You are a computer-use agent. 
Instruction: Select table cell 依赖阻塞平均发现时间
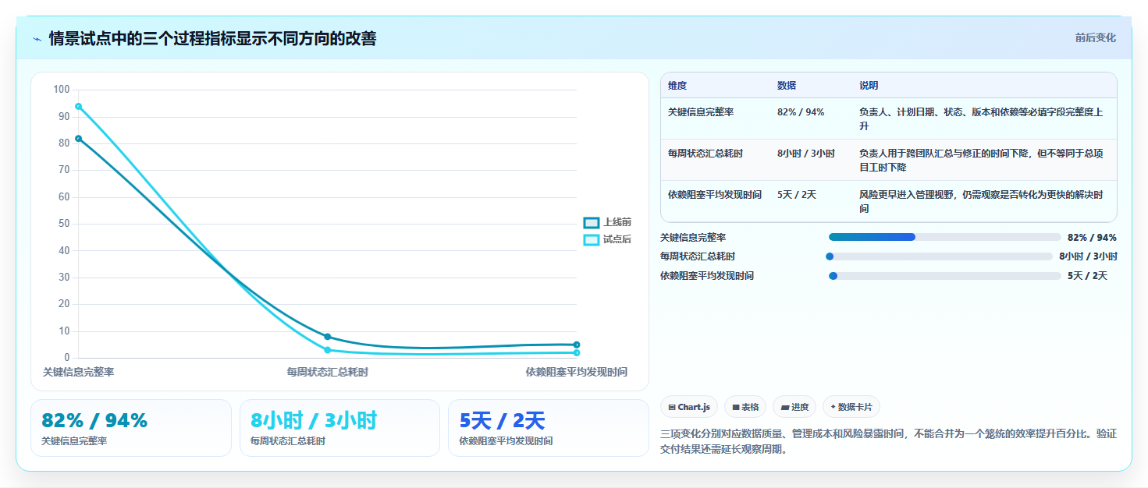(x=715, y=195)
